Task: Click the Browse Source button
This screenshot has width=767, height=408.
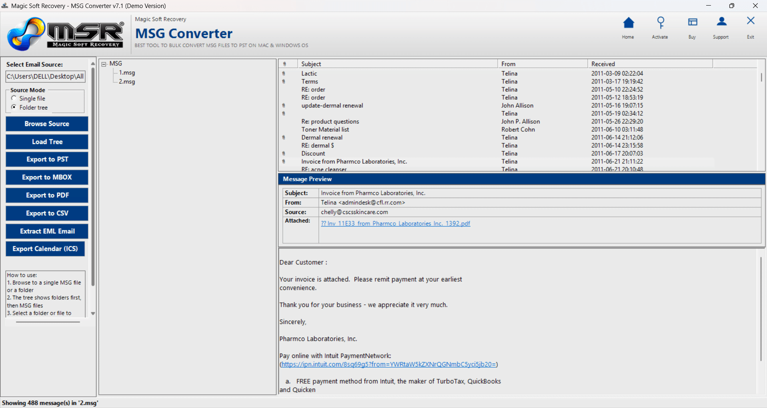Action: coord(47,124)
